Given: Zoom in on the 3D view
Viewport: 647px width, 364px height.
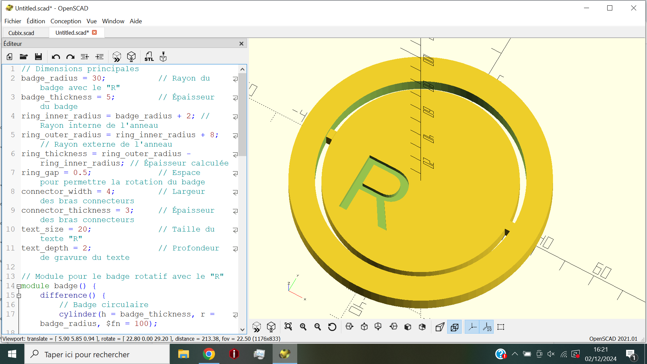Looking at the screenshot, I should click(303, 327).
